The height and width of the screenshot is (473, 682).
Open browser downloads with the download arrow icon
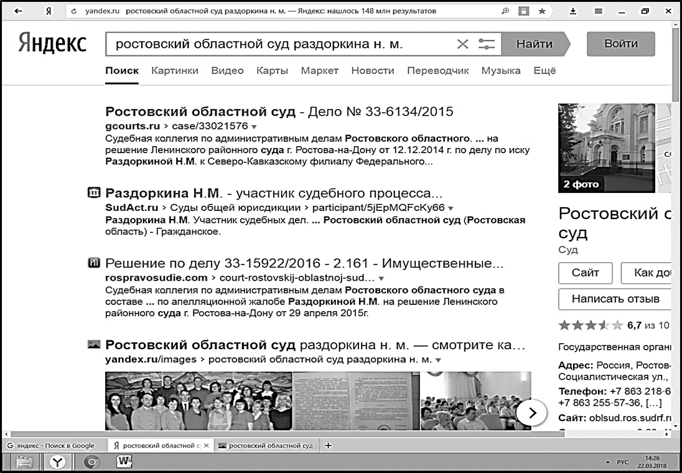pyautogui.click(x=573, y=11)
